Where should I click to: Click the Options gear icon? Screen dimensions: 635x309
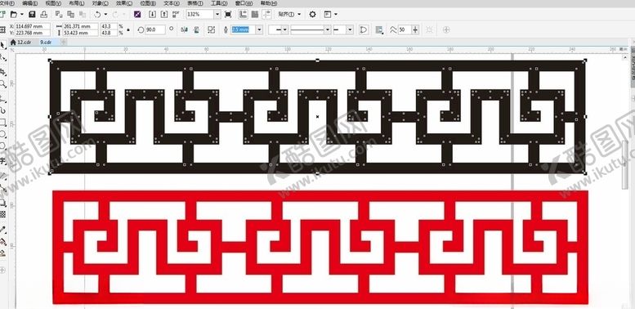click(312, 14)
